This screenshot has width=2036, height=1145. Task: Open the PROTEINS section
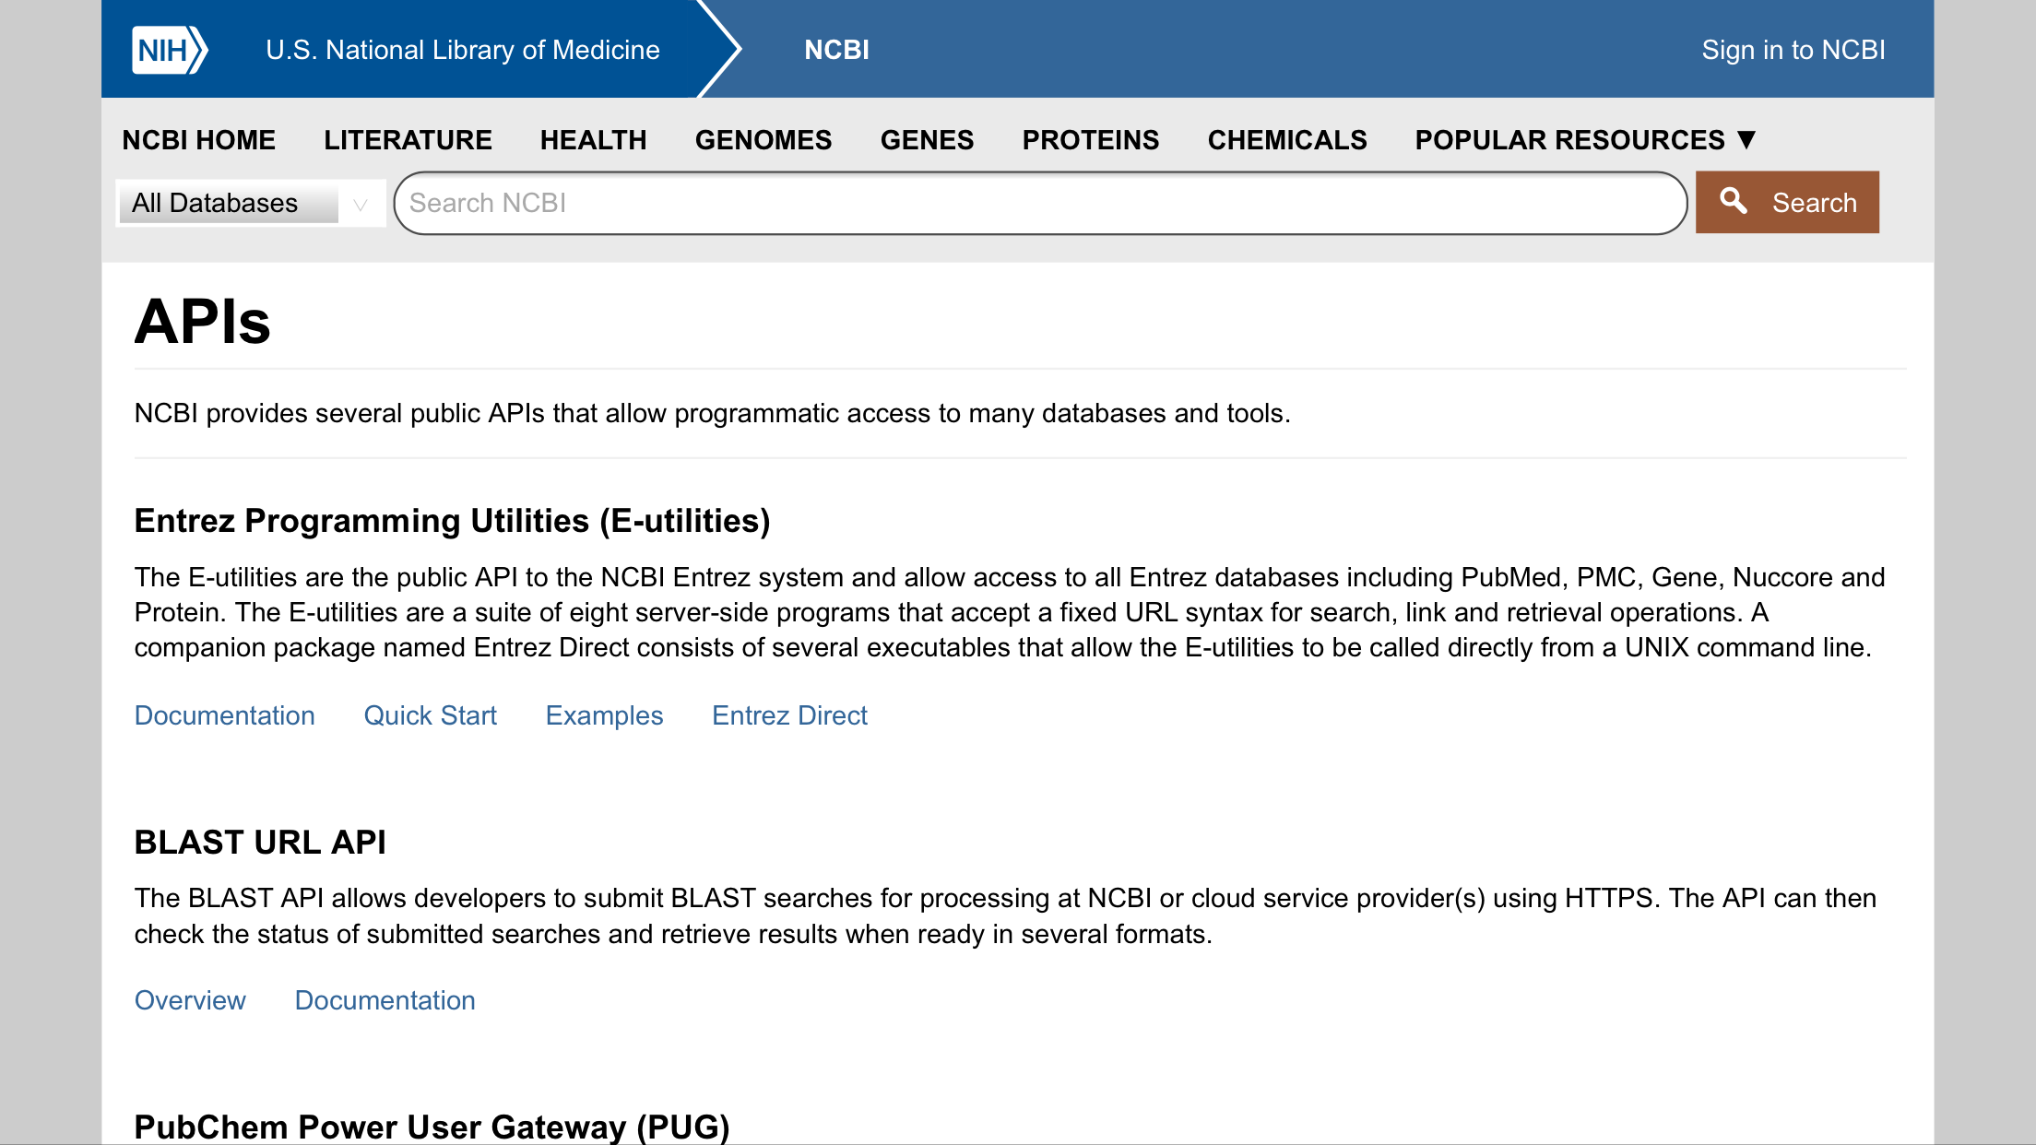click(x=1090, y=139)
